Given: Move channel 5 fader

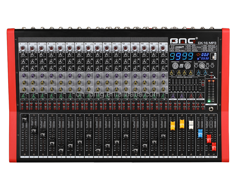Looking at the screenshot, I should click(61, 149).
